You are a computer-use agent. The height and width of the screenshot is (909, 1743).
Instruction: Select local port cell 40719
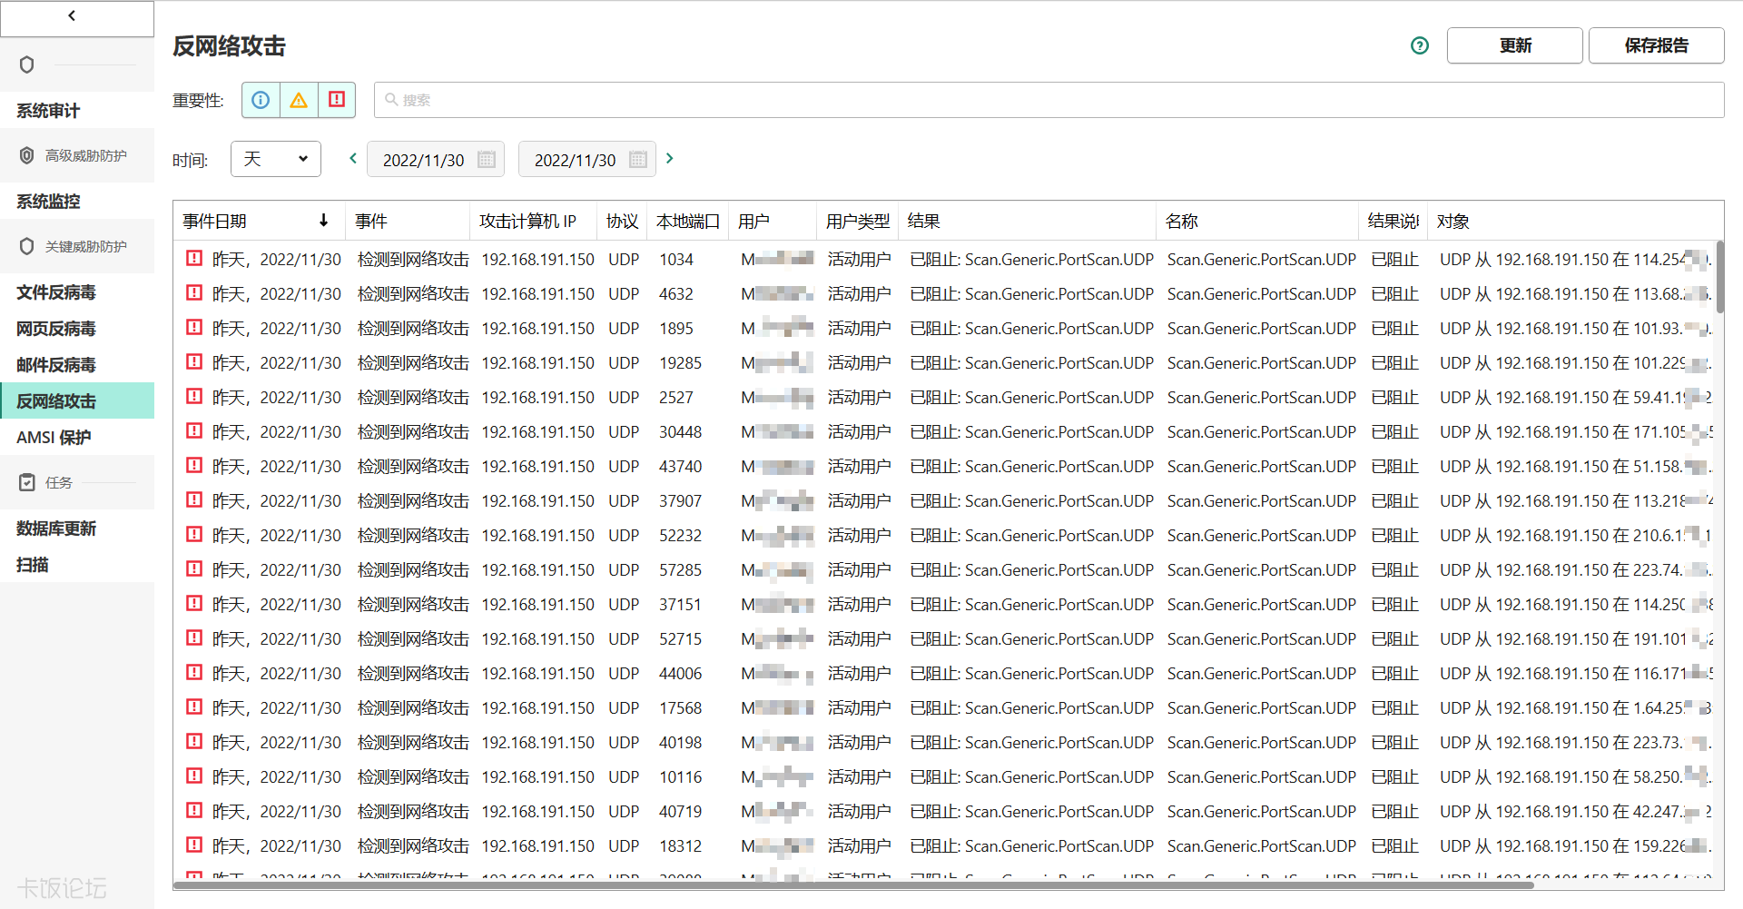(x=680, y=812)
